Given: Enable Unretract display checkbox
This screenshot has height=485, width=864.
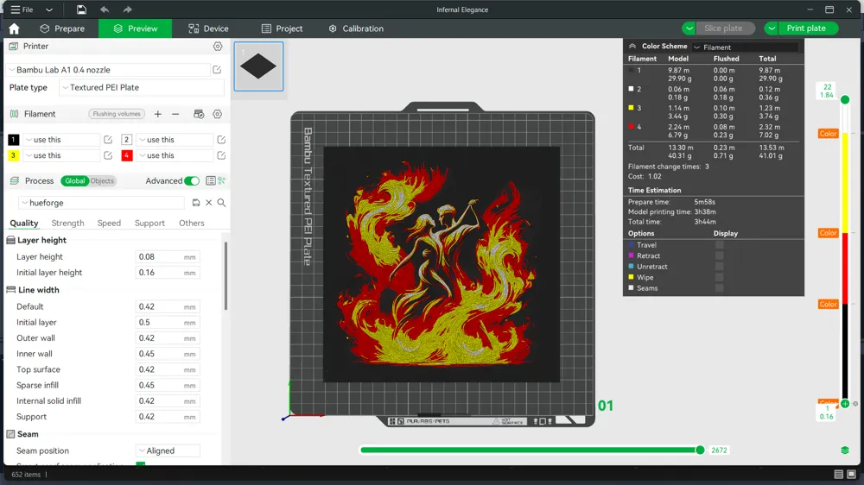Looking at the screenshot, I should 719,267.
